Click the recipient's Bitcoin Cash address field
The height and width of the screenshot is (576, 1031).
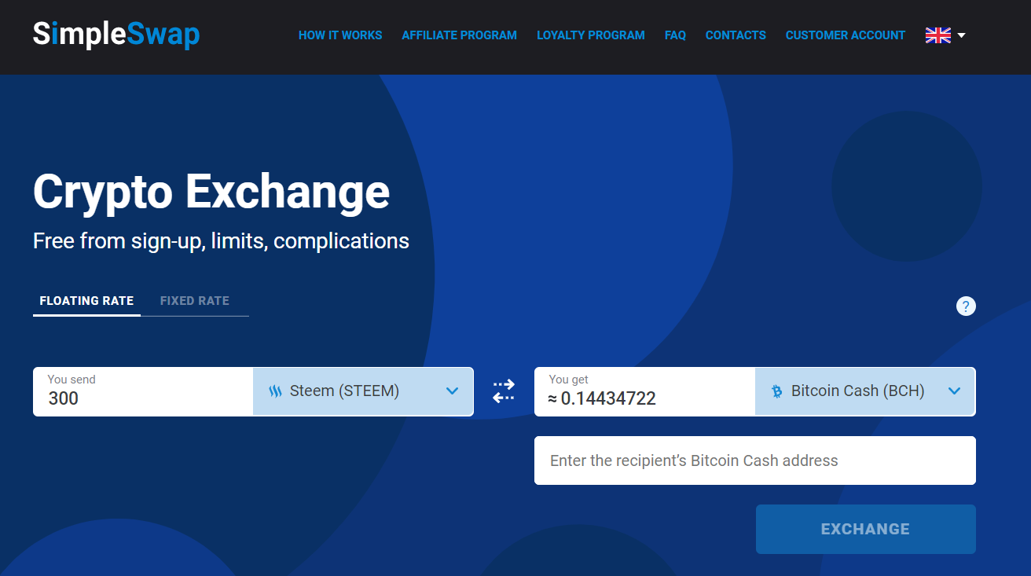[x=755, y=460]
